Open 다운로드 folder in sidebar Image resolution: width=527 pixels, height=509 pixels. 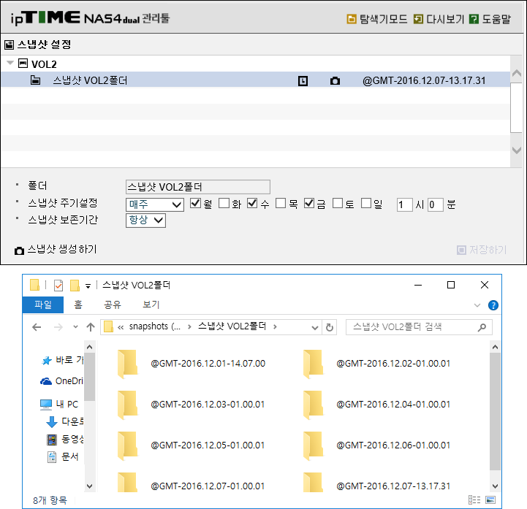[x=65, y=421]
